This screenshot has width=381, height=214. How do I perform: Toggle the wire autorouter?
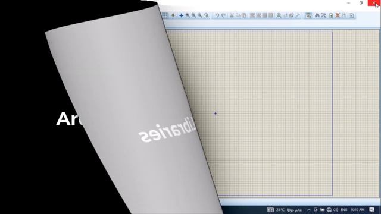[308, 15]
